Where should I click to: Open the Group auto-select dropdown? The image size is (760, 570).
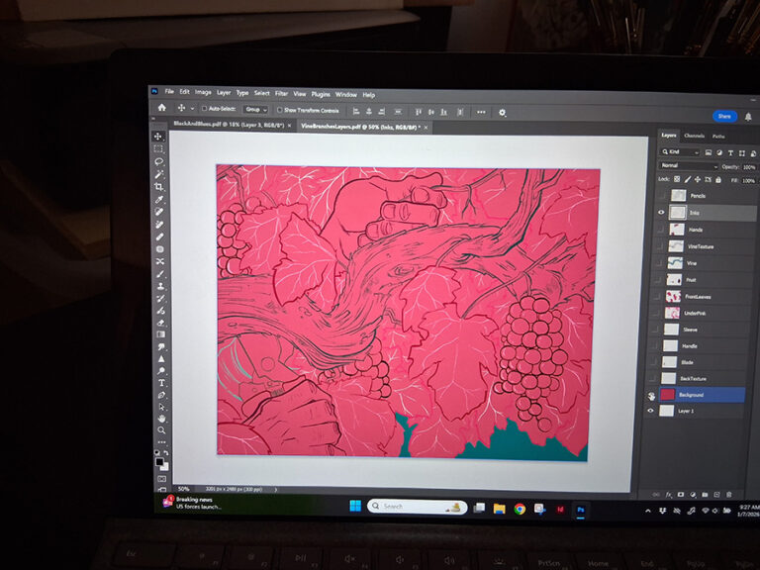(x=256, y=110)
